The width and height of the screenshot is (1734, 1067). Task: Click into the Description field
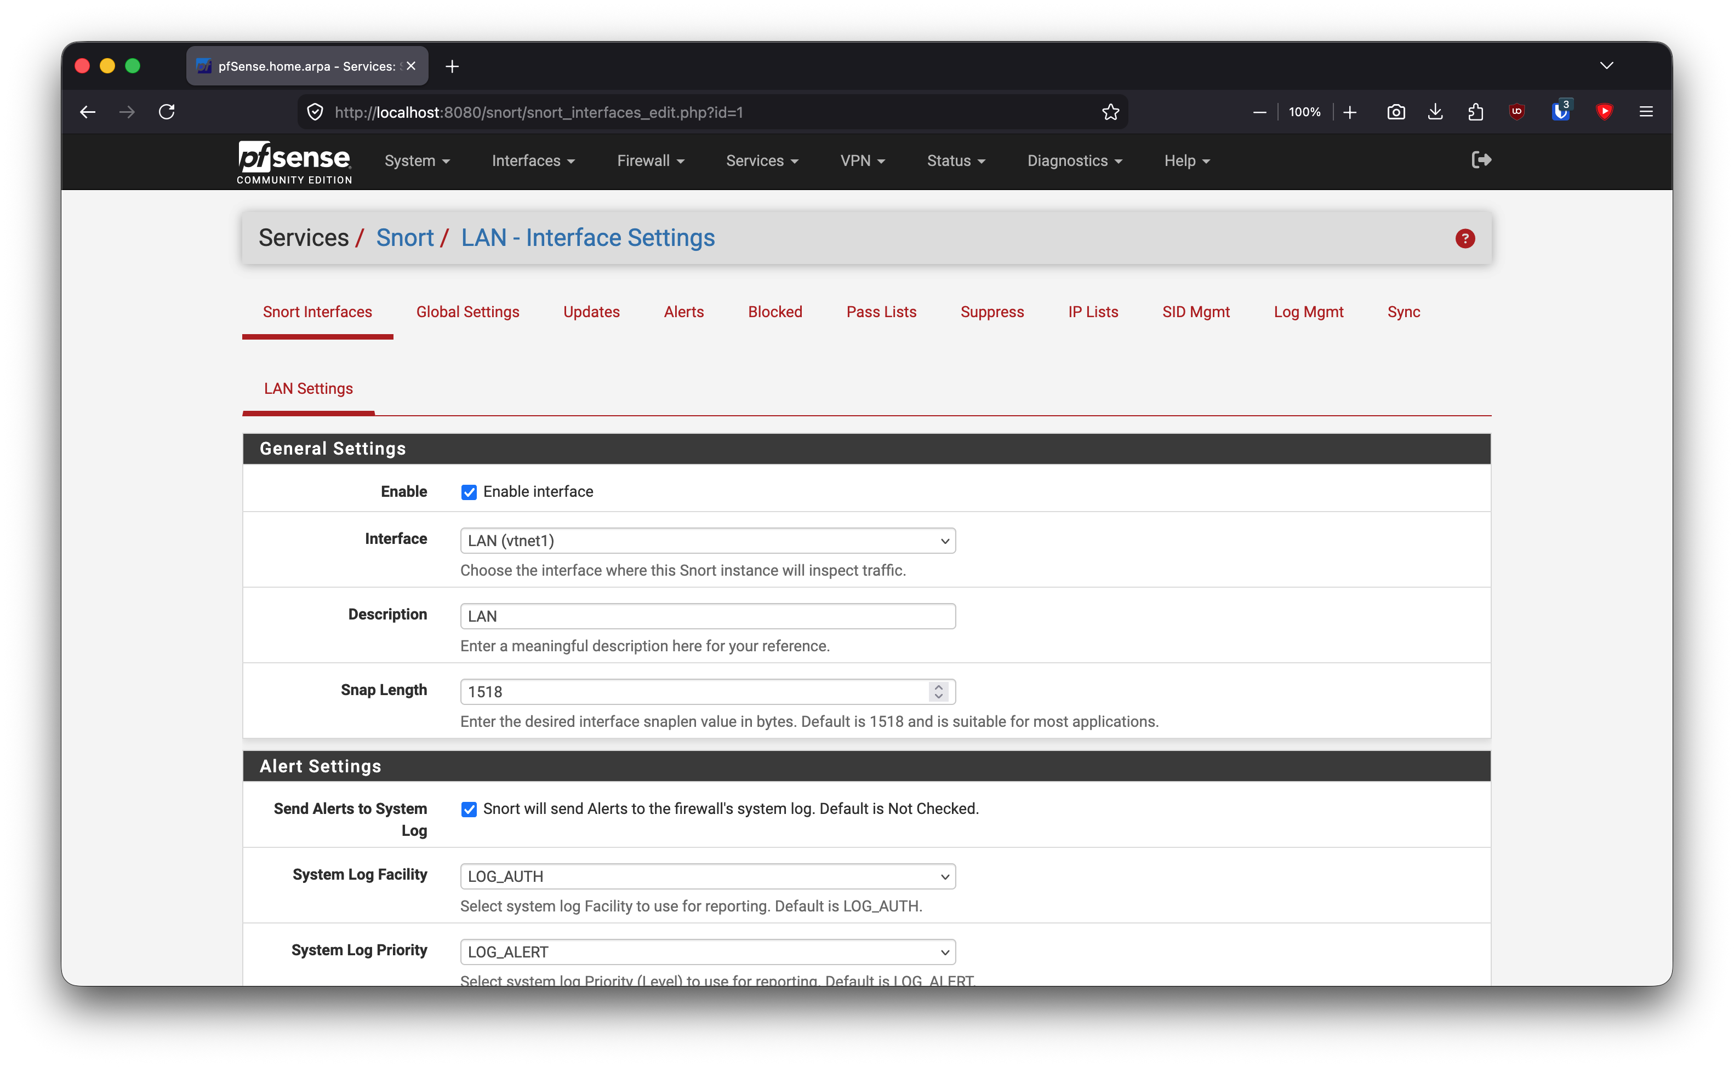click(x=708, y=617)
